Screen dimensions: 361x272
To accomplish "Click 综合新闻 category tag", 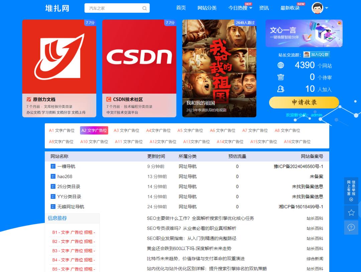I will click(315, 259).
